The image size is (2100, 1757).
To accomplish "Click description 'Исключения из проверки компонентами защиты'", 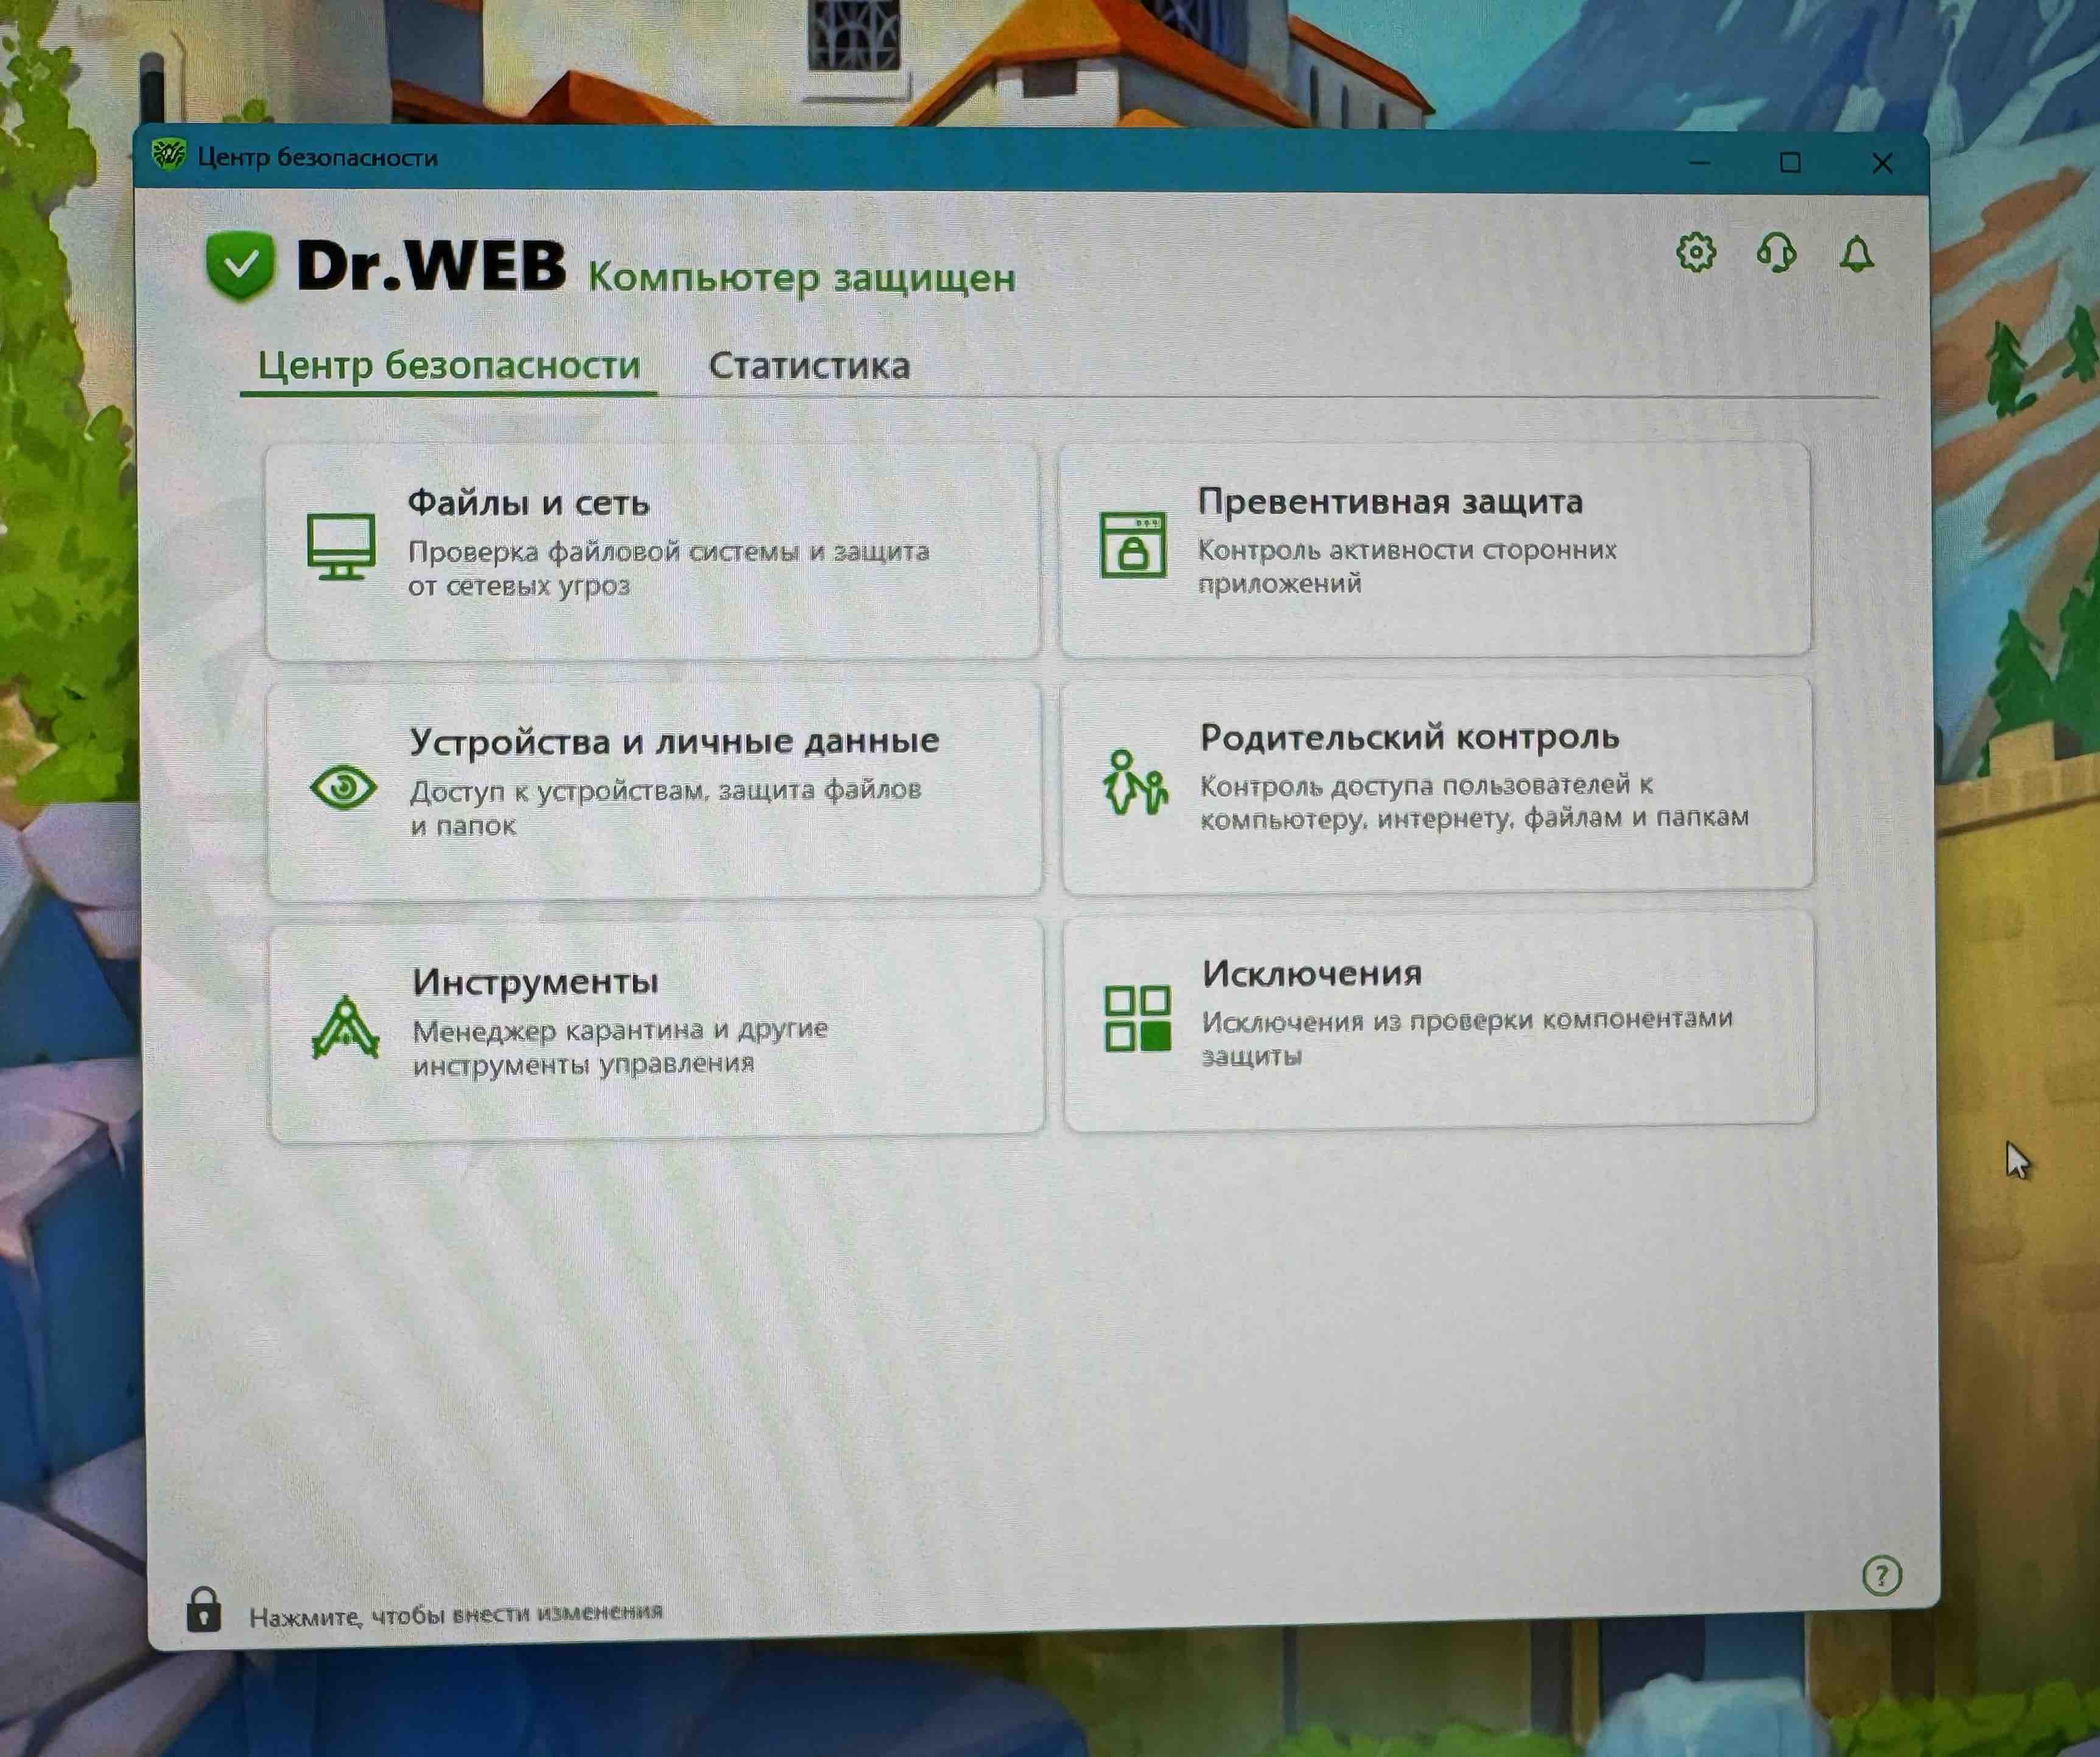I will 1467,1038.
